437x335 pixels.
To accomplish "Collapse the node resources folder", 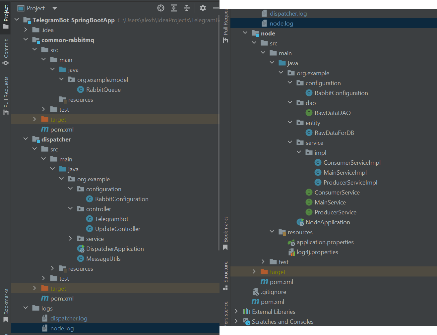I will tap(272, 232).
